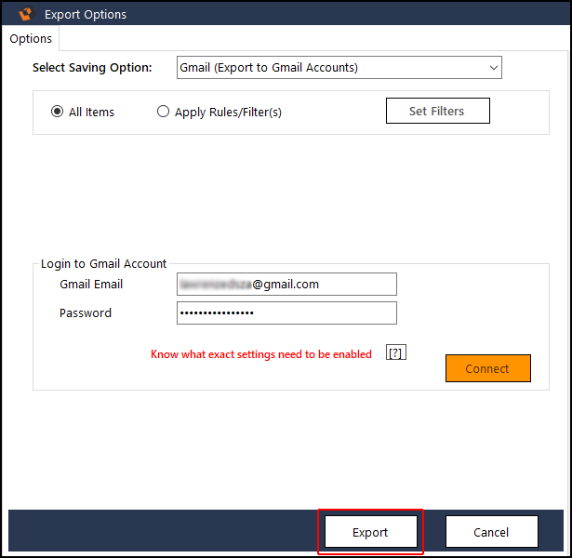Click the 'Know what exact settings' red text

[261, 354]
